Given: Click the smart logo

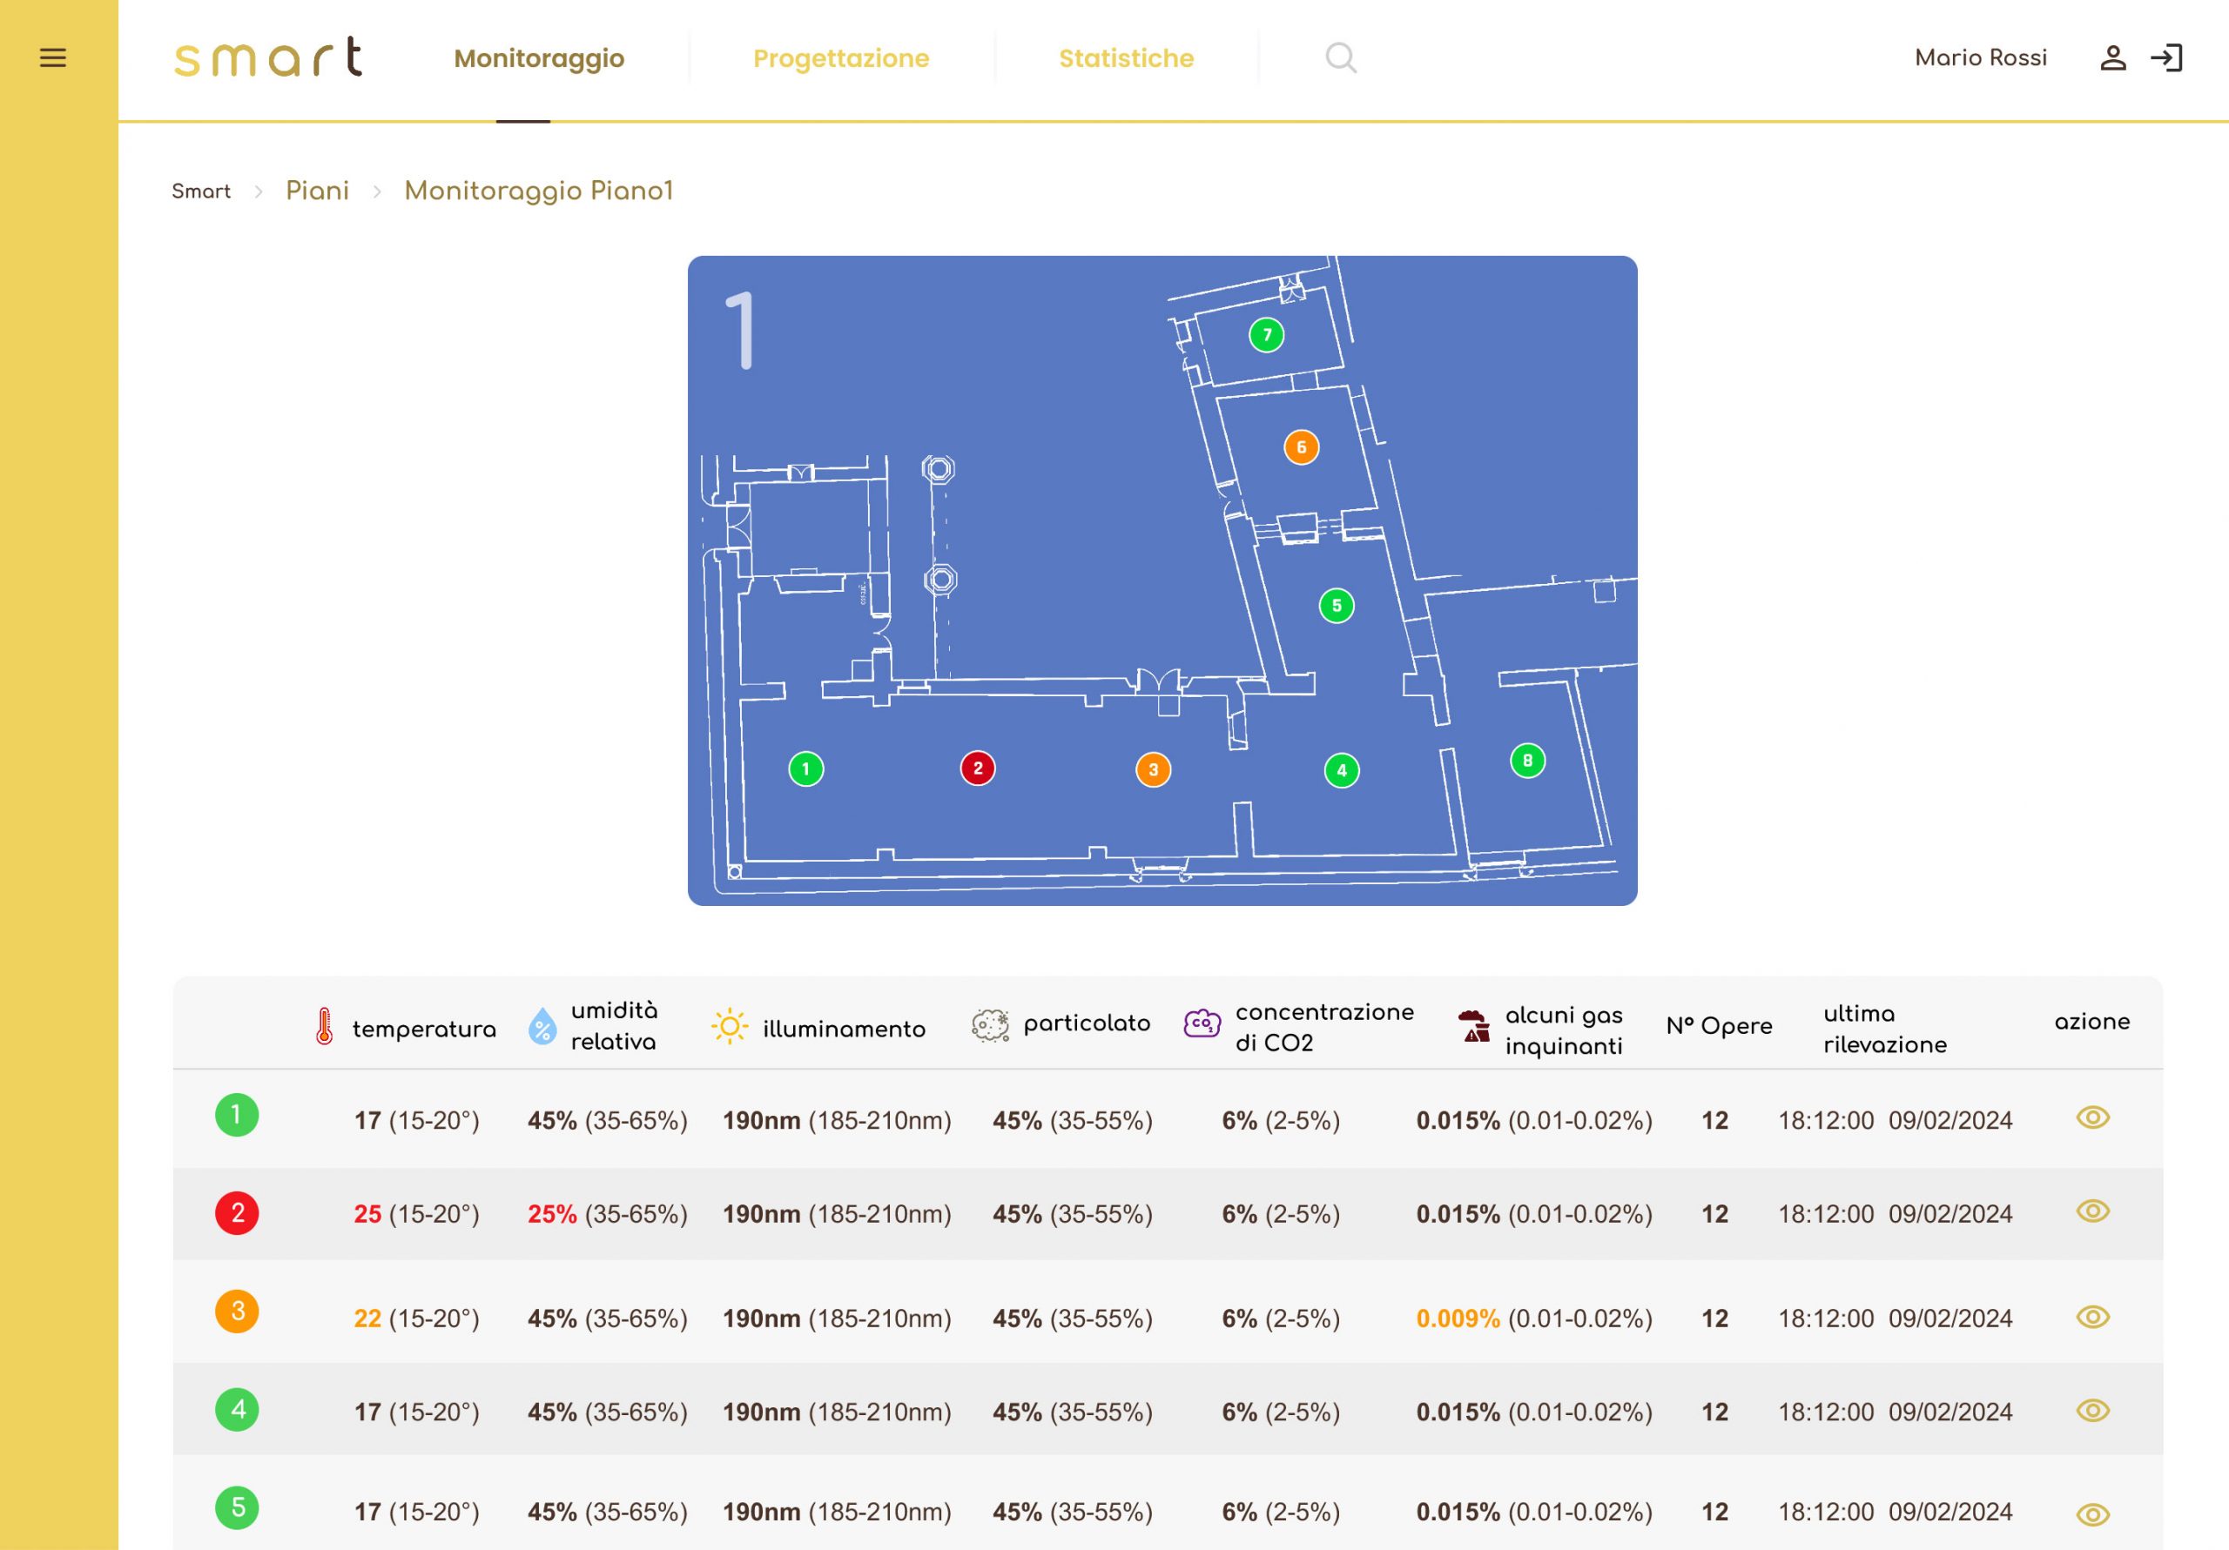Looking at the screenshot, I should tap(269, 57).
